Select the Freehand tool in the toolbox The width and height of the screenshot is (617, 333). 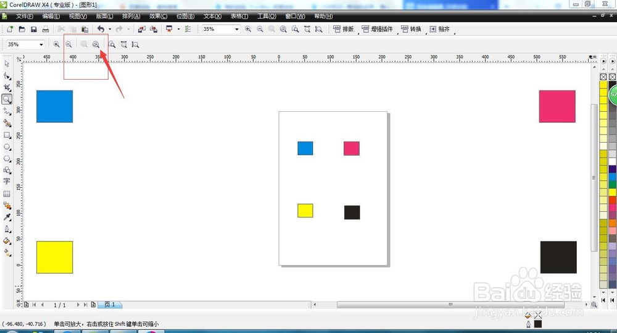pos(7,111)
